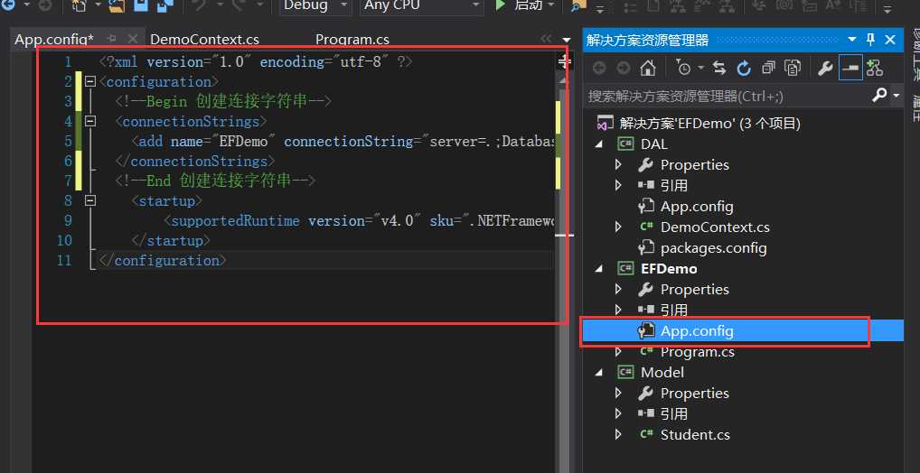Pin the Solution Explorer panel
920x473 pixels.
click(871, 40)
